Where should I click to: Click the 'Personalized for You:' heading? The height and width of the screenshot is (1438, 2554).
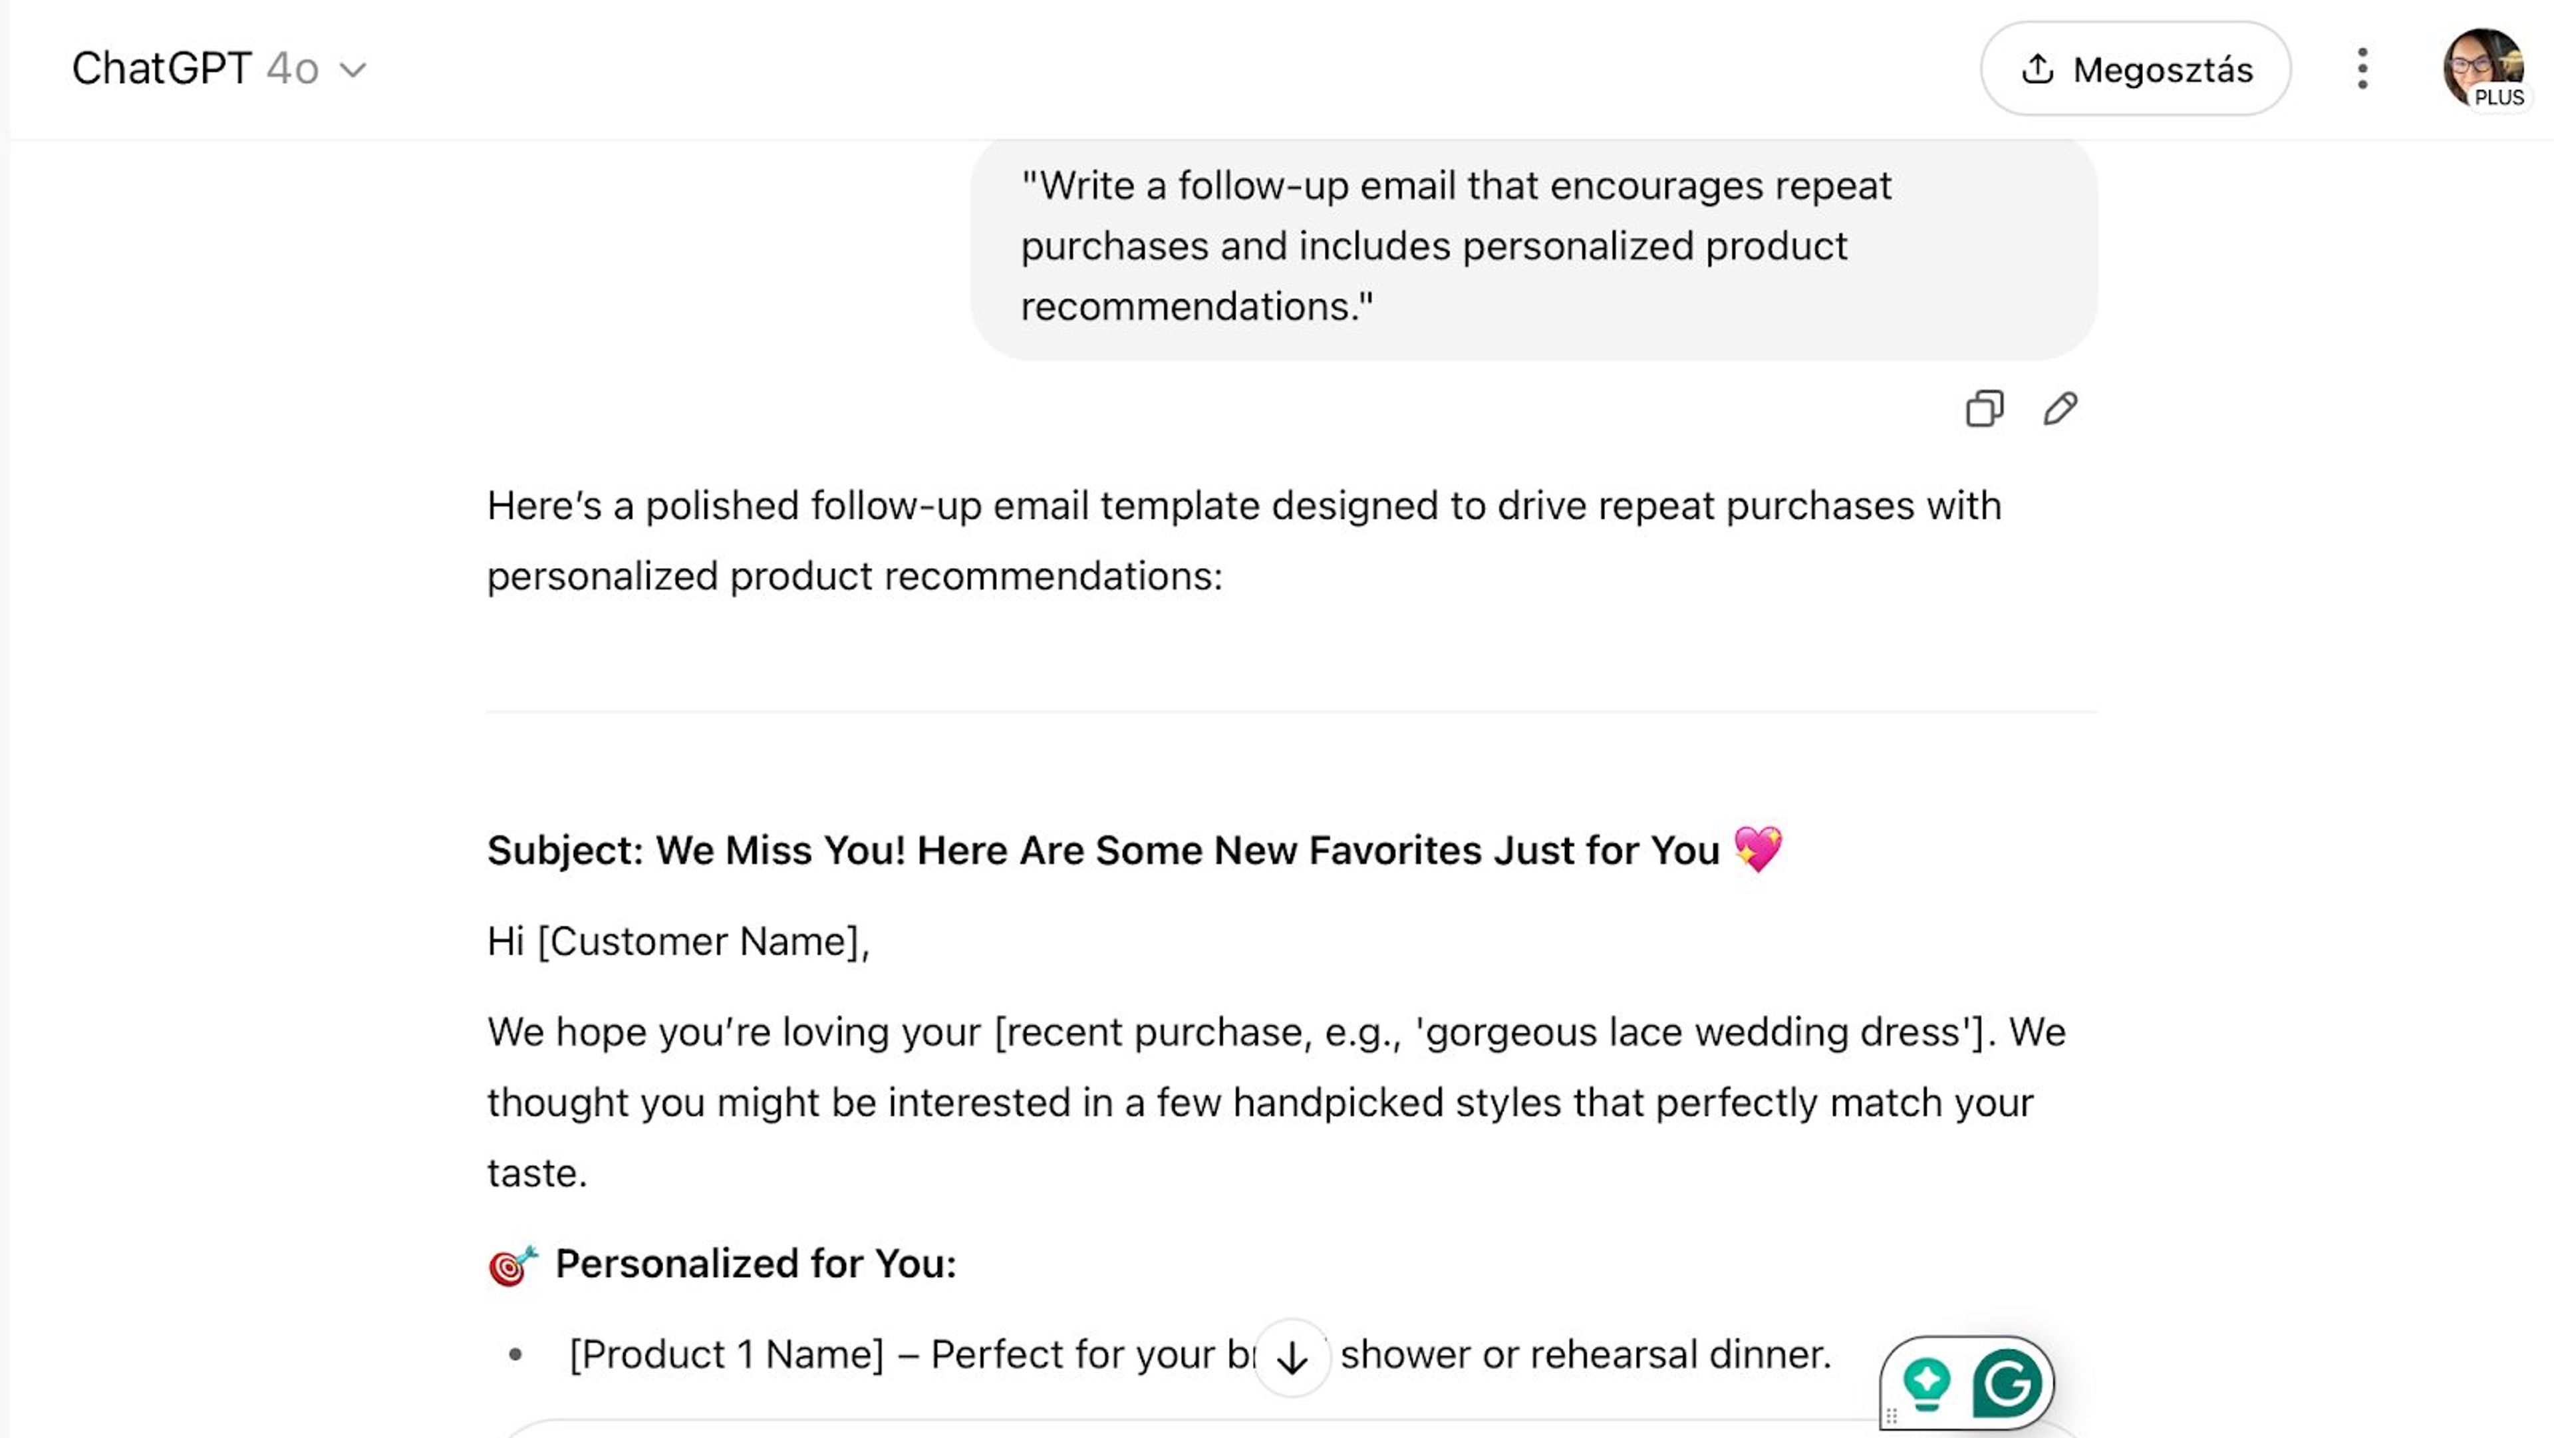tap(756, 1264)
